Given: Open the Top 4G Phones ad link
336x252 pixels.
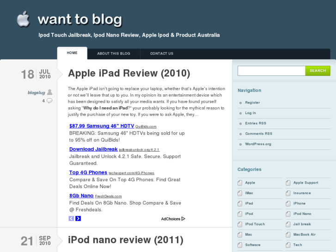Looking at the screenshot, I should (88, 172).
